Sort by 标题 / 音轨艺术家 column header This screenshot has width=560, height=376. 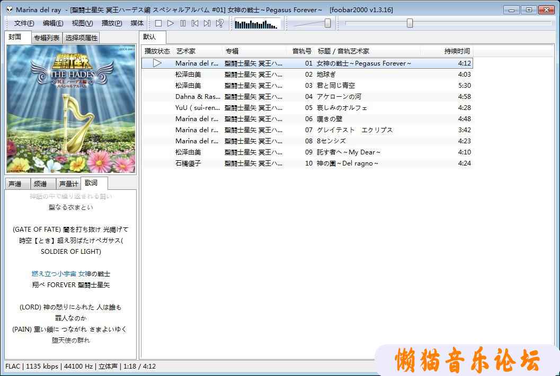point(368,51)
